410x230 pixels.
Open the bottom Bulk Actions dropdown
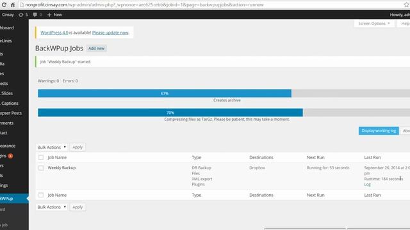(x=52, y=207)
